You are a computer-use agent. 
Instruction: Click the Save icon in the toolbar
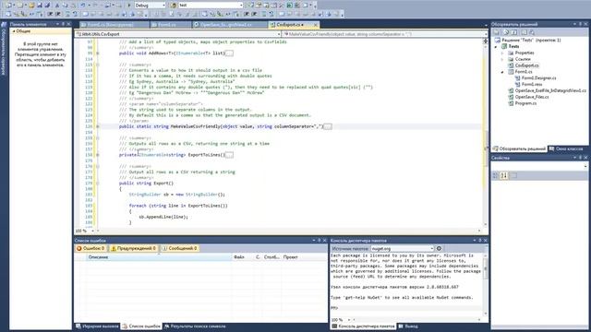[x=40, y=6]
